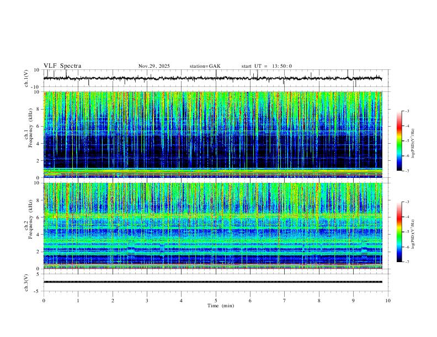Click the time axis tick label '7'
Image resolution: width=437 pixels, height=337 pixels.
285,301
